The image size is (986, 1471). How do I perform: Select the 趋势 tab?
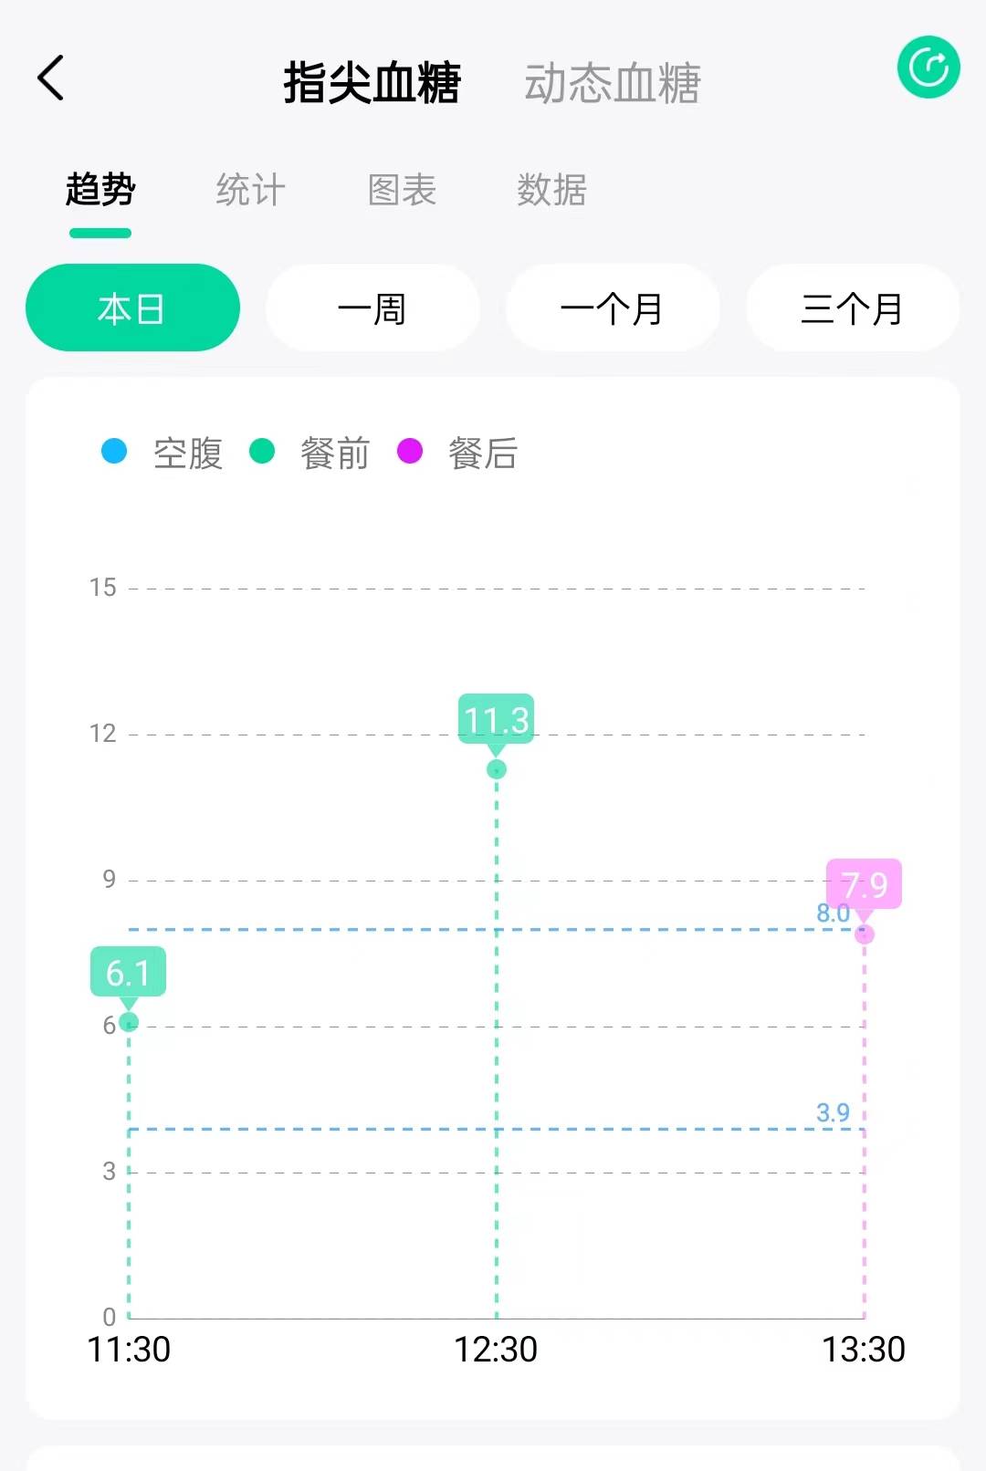click(x=100, y=190)
